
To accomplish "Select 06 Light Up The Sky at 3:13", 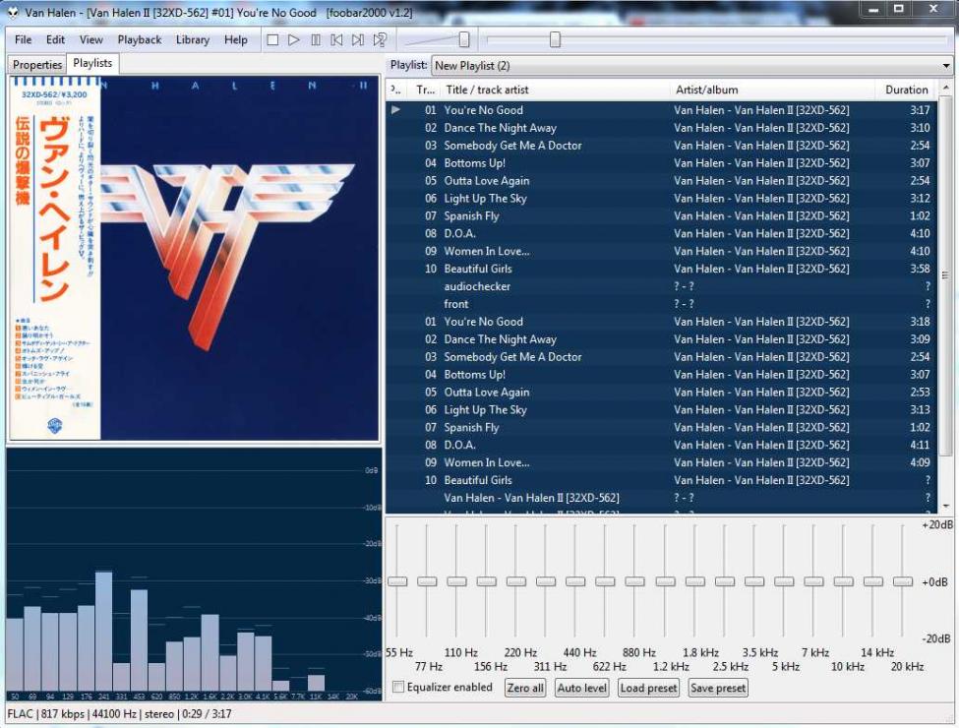I will (x=661, y=410).
